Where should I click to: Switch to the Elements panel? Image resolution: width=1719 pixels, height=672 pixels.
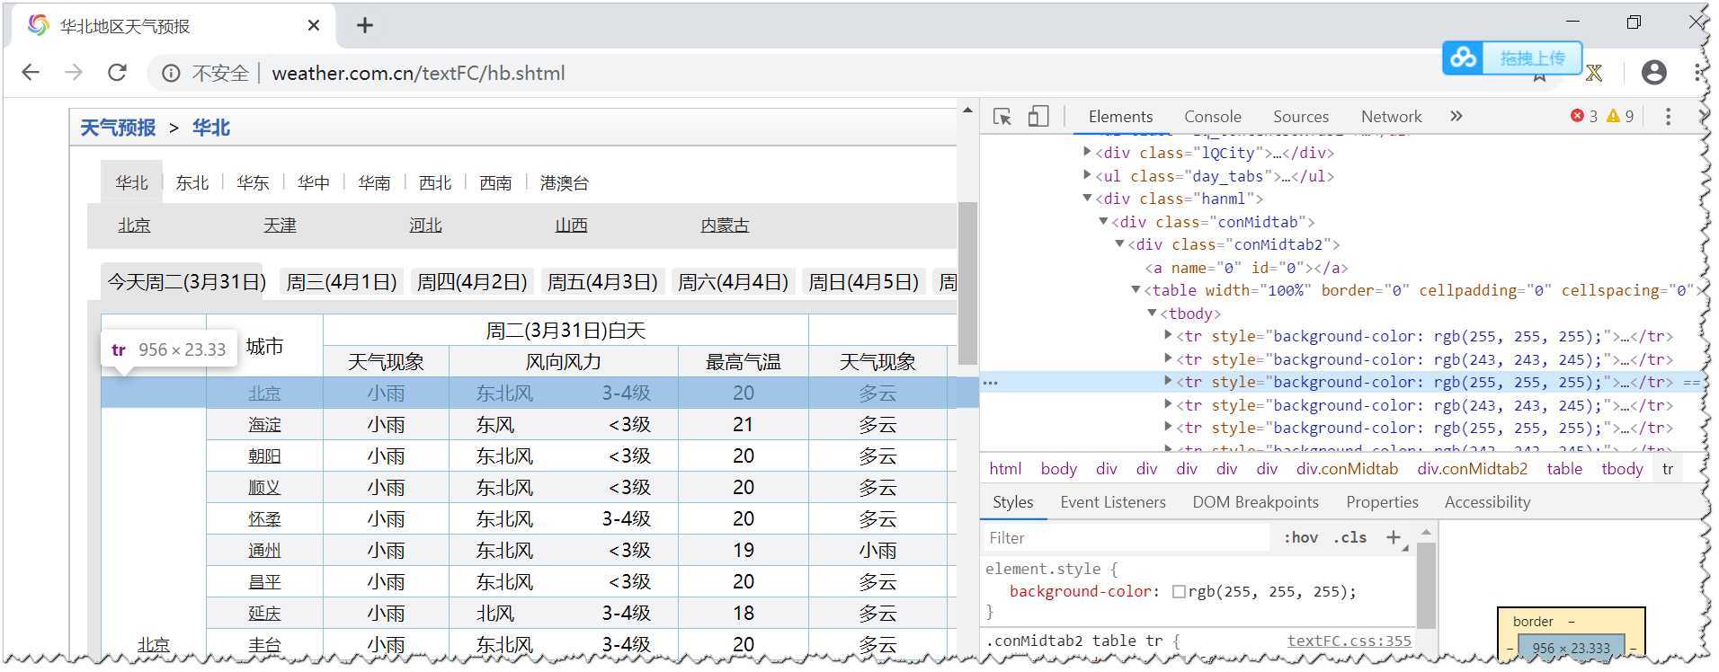(1120, 117)
